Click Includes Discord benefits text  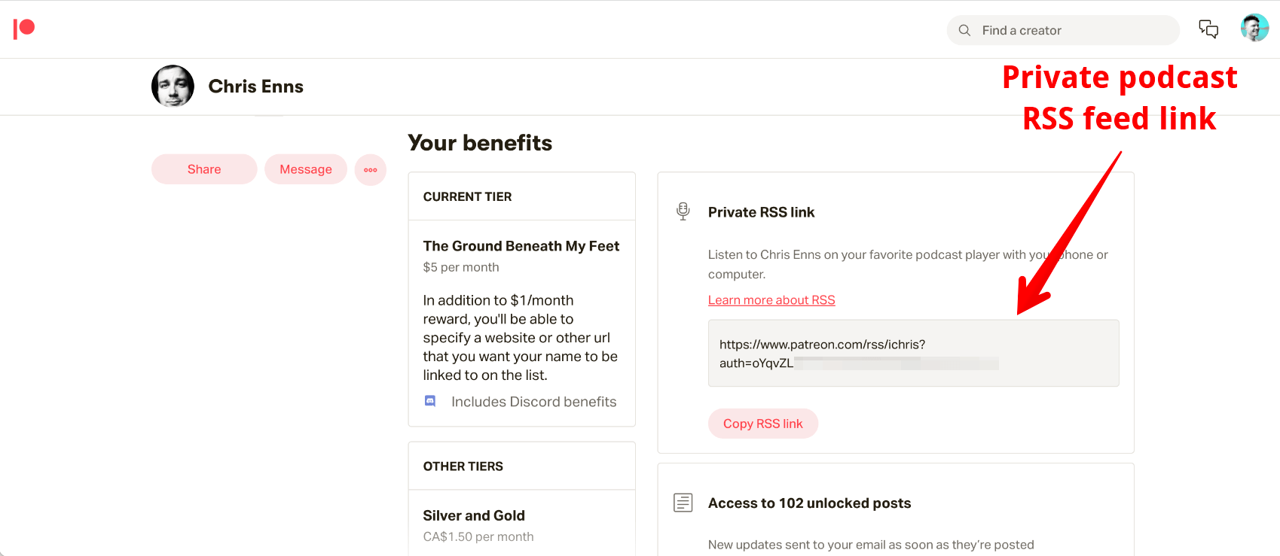(x=533, y=402)
